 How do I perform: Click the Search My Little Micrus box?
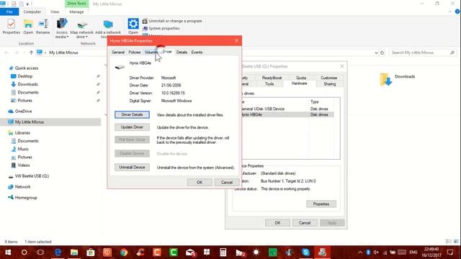coord(423,53)
